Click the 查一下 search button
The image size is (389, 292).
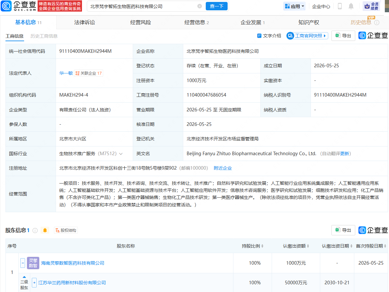tap(217, 6)
